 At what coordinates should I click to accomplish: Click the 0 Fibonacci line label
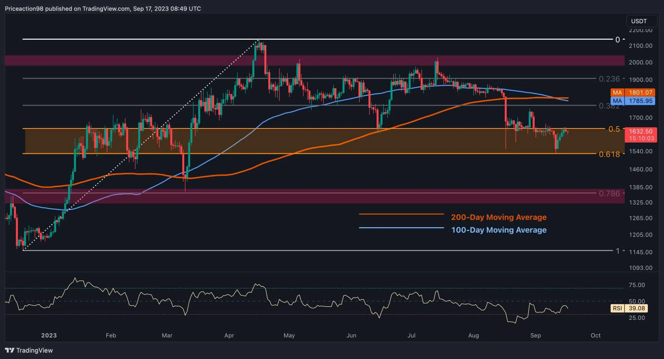click(x=618, y=39)
